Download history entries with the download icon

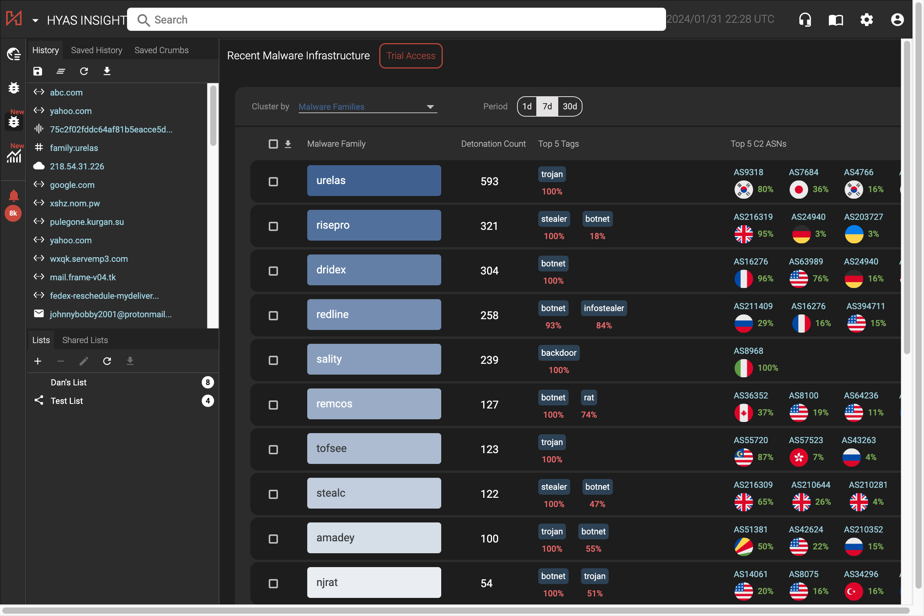point(107,71)
